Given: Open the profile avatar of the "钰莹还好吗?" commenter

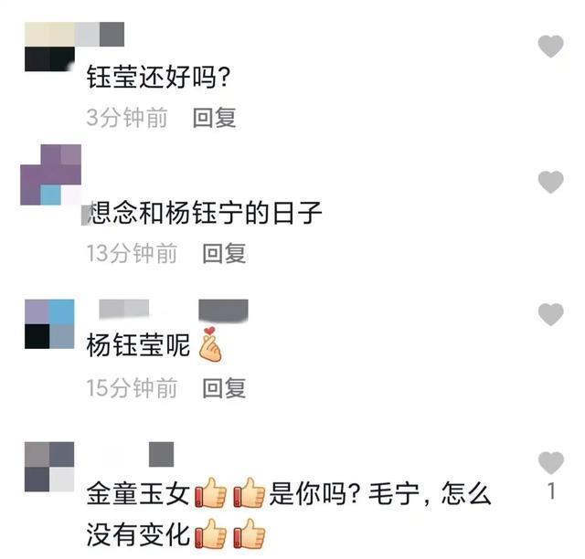Looking at the screenshot, I should tap(49, 47).
